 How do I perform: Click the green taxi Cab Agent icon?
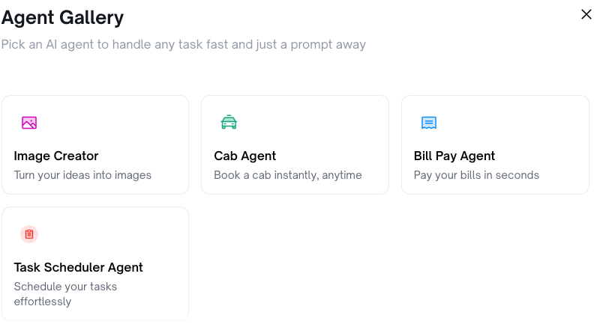229,123
